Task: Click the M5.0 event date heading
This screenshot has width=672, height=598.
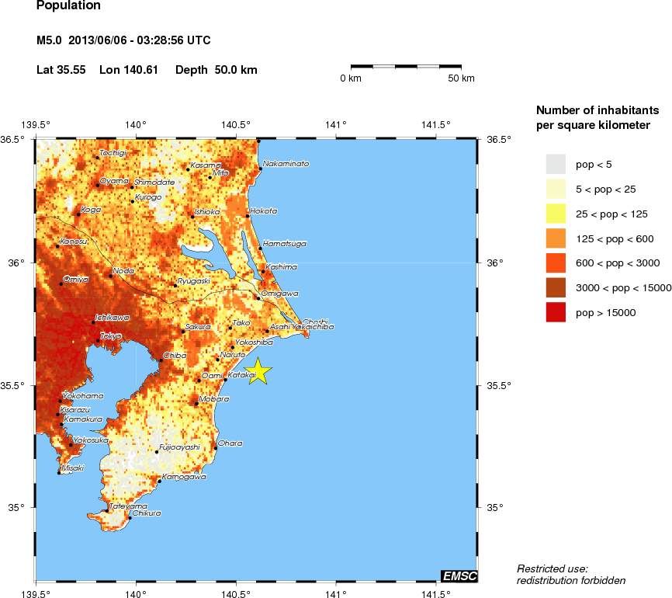Action: coord(124,40)
